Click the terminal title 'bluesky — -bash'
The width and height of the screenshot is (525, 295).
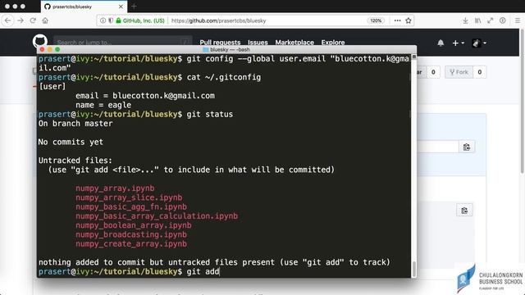[226, 49]
